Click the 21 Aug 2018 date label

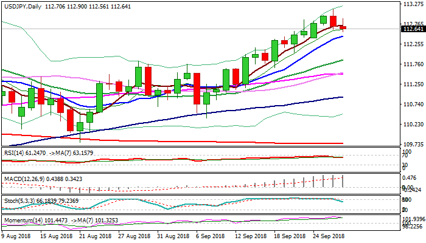point(97,236)
